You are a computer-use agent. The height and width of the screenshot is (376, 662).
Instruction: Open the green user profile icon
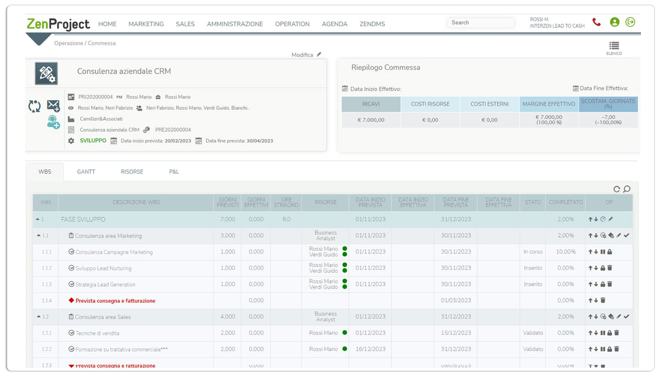(x=614, y=22)
